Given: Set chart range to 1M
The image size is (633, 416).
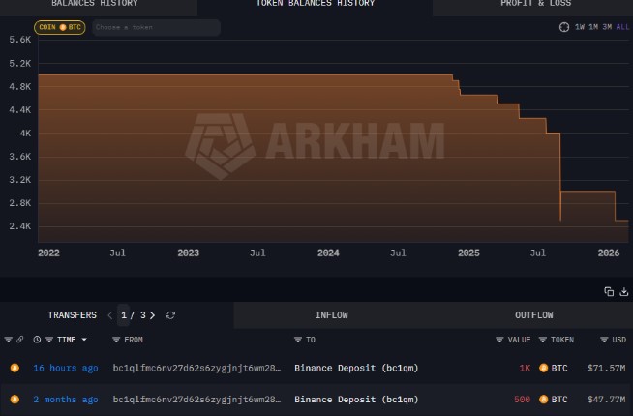Looking at the screenshot, I should 593,27.
